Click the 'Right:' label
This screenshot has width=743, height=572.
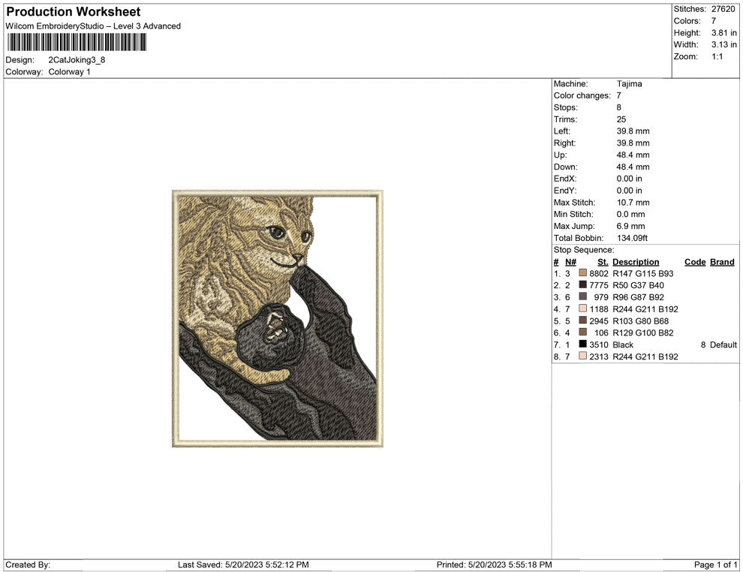[564, 143]
